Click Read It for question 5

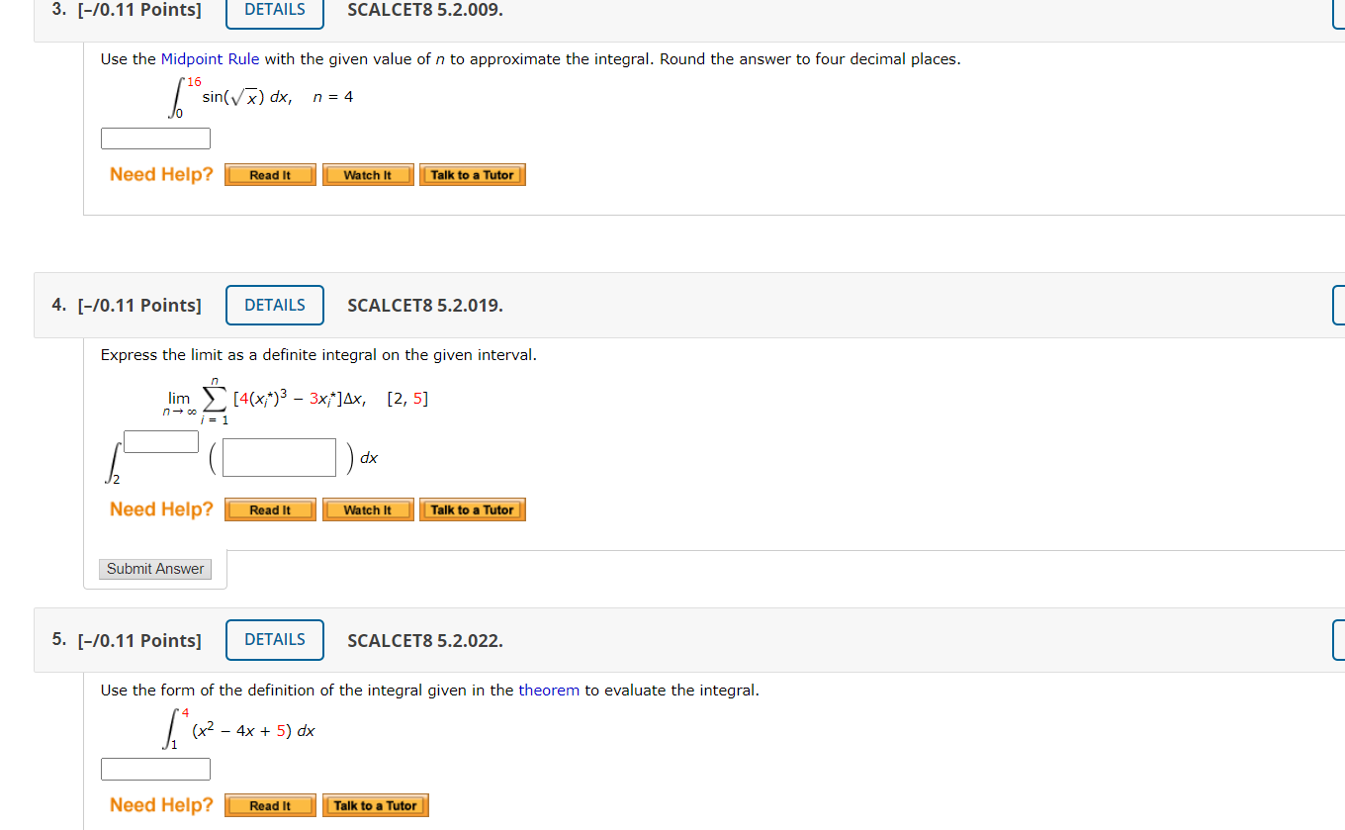click(269, 804)
